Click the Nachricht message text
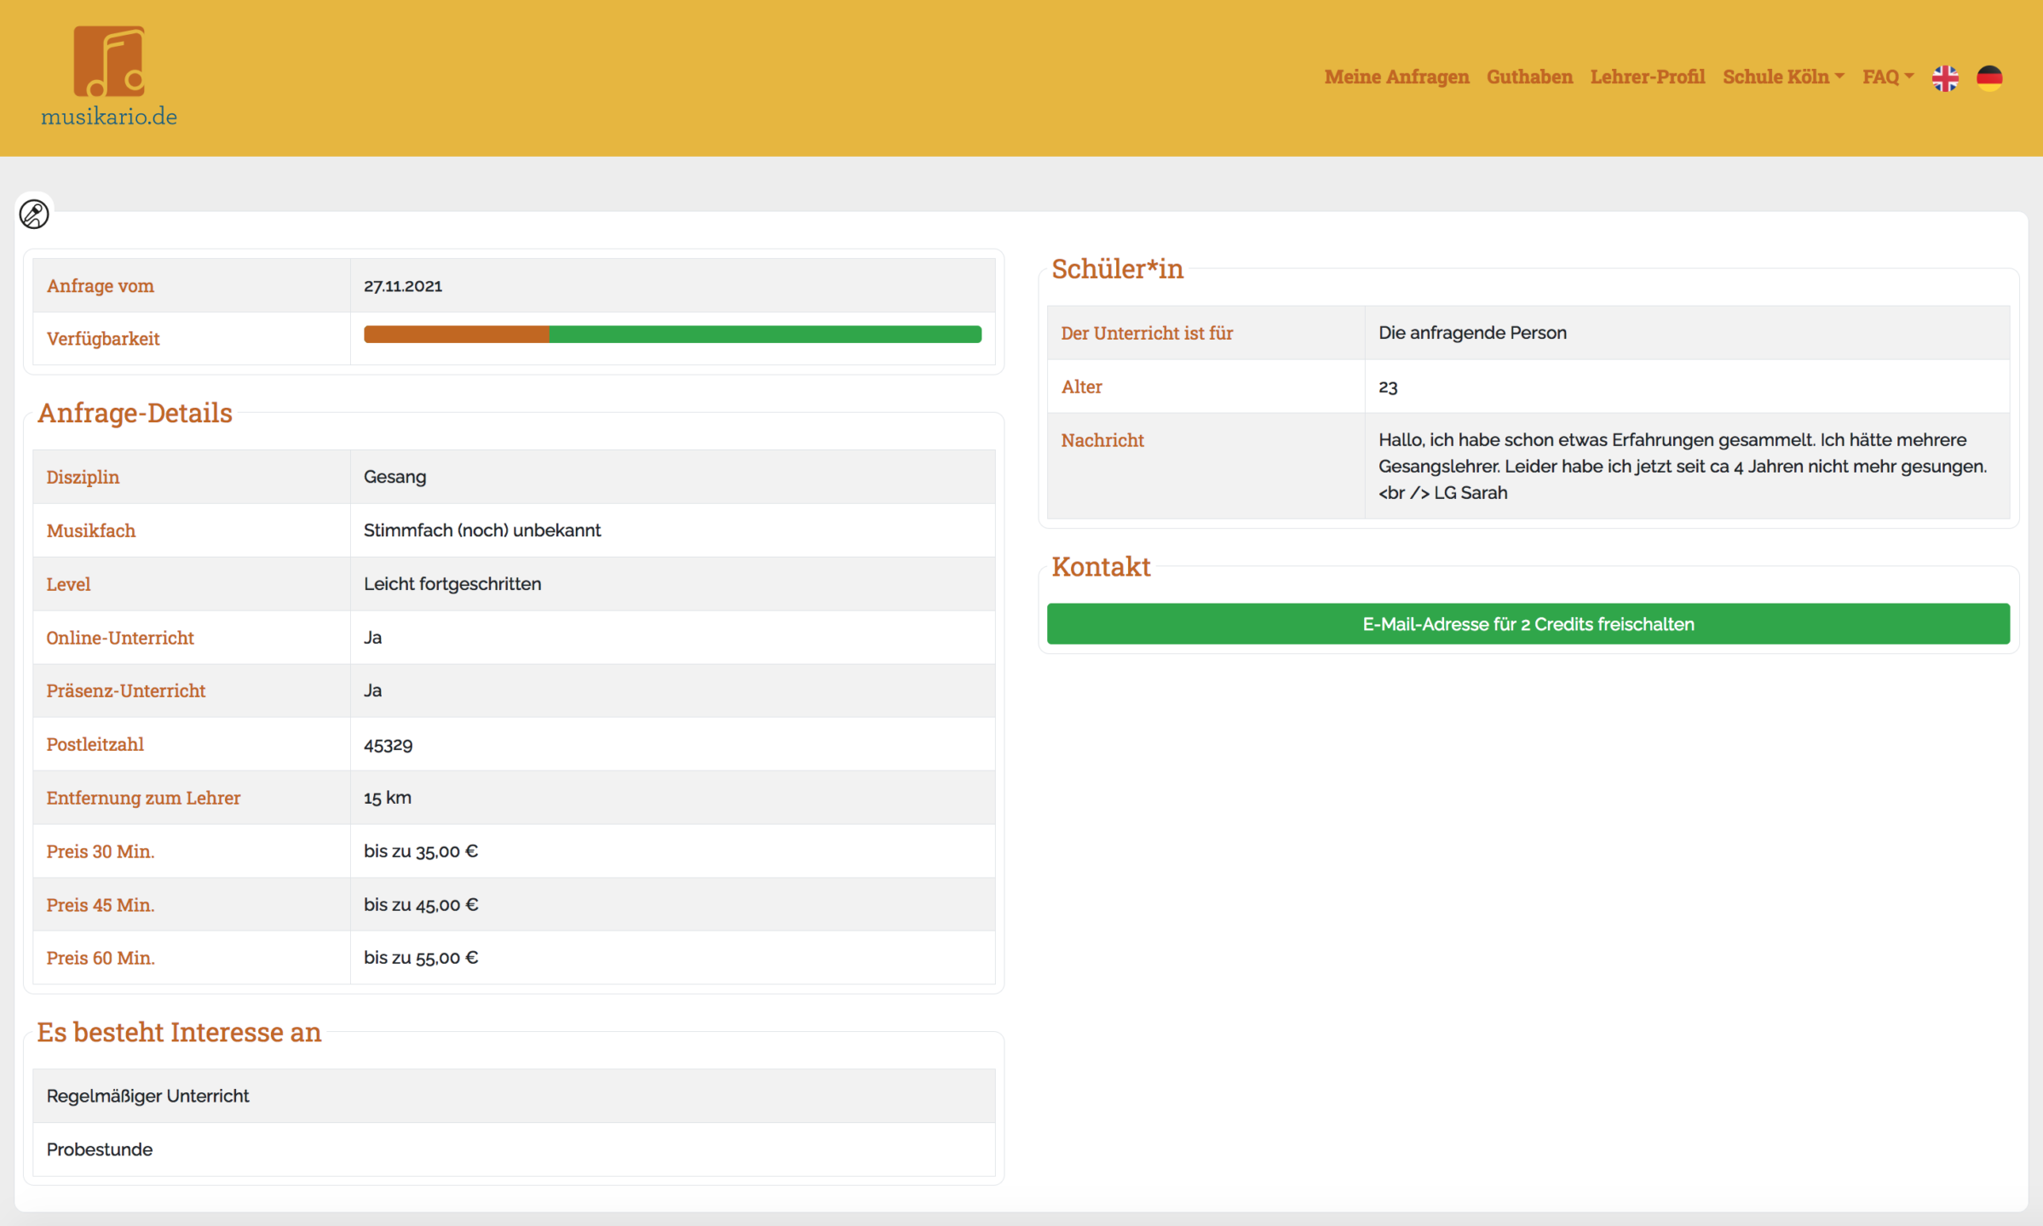This screenshot has width=2043, height=1226. point(1683,467)
